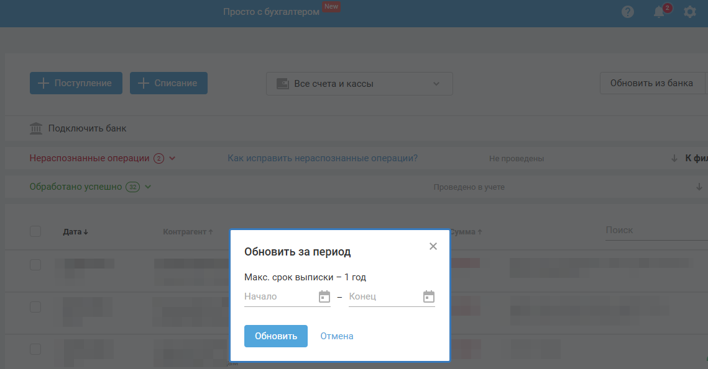Open calendar picker for Конец date
708x369 pixels.
[428, 296]
